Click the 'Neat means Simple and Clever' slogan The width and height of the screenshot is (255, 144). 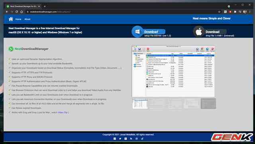212,19
